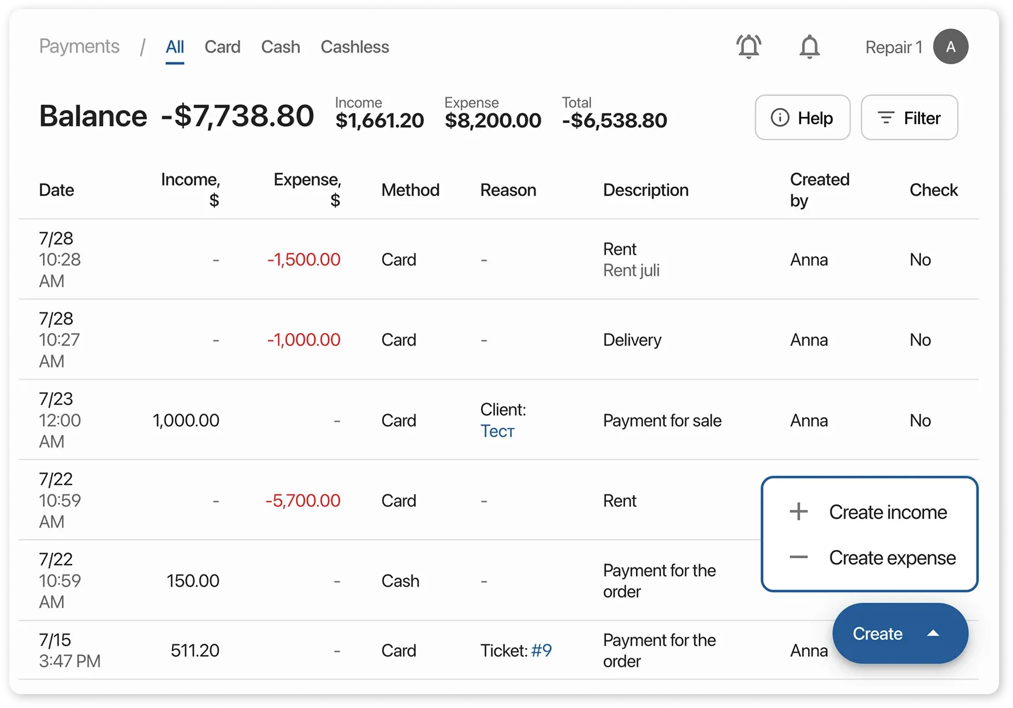
Task: Click the plus icon next to Create income
Action: (x=798, y=511)
